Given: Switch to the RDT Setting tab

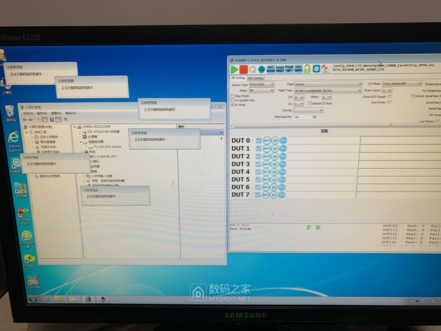Looking at the screenshot, I should pos(256,78).
